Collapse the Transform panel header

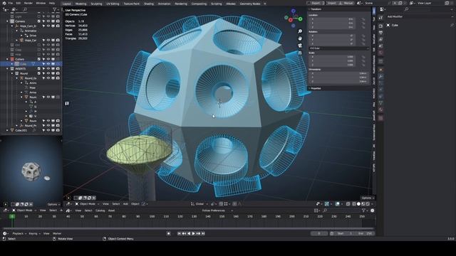339,9
